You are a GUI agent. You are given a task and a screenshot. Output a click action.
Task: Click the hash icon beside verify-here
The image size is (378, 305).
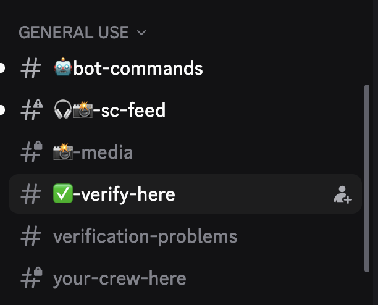click(x=30, y=195)
